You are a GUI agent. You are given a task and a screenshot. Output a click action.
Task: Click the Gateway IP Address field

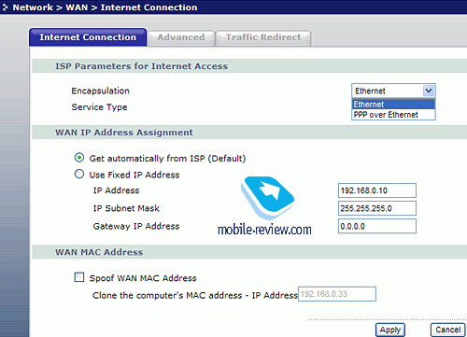377,226
